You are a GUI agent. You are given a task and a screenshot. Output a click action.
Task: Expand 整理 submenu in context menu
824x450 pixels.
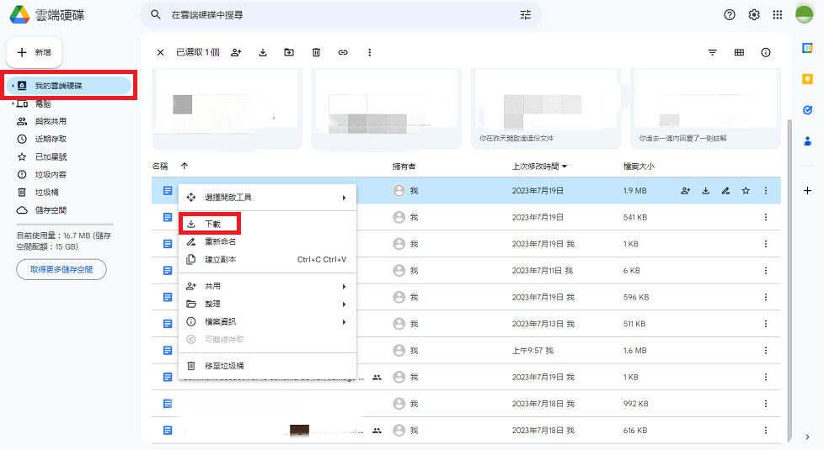[267, 304]
